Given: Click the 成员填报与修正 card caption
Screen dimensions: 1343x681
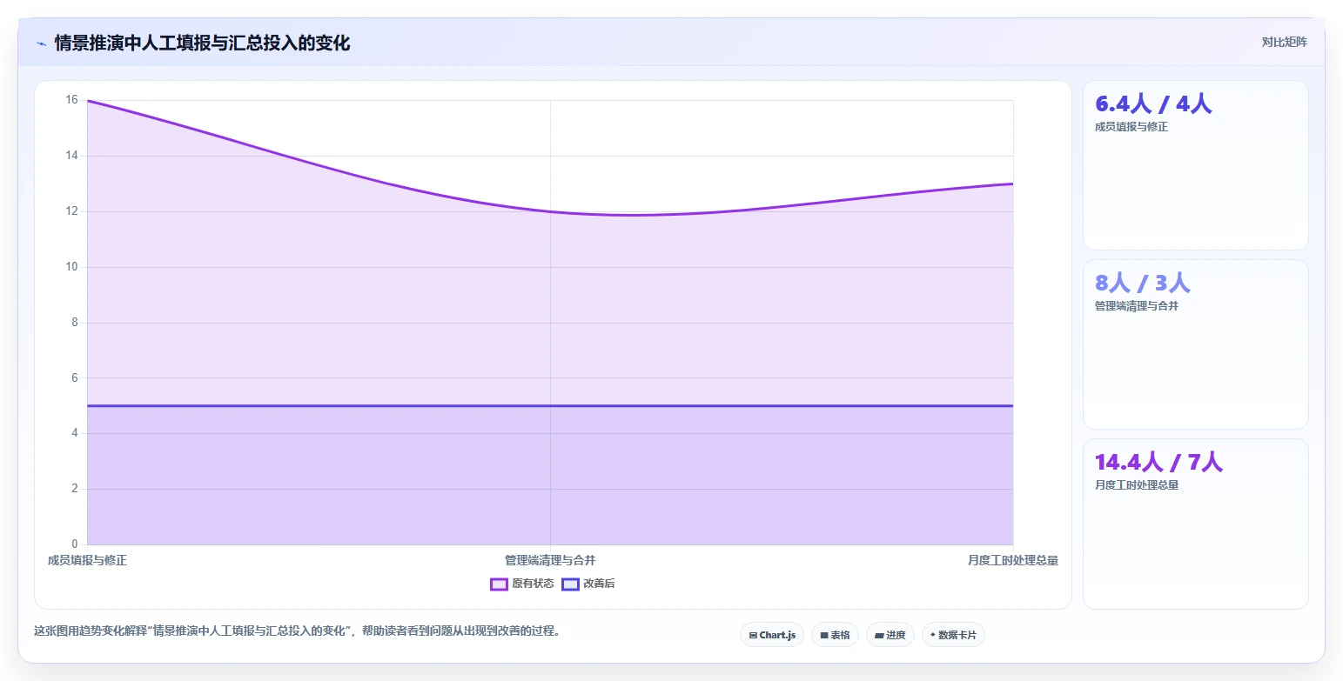Looking at the screenshot, I should 1131,127.
